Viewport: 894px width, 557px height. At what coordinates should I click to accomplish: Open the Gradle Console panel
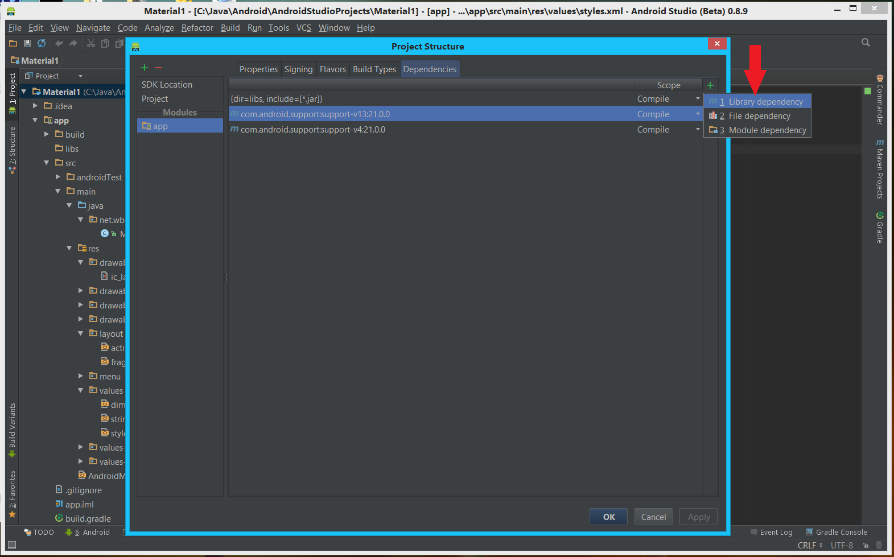[837, 533]
